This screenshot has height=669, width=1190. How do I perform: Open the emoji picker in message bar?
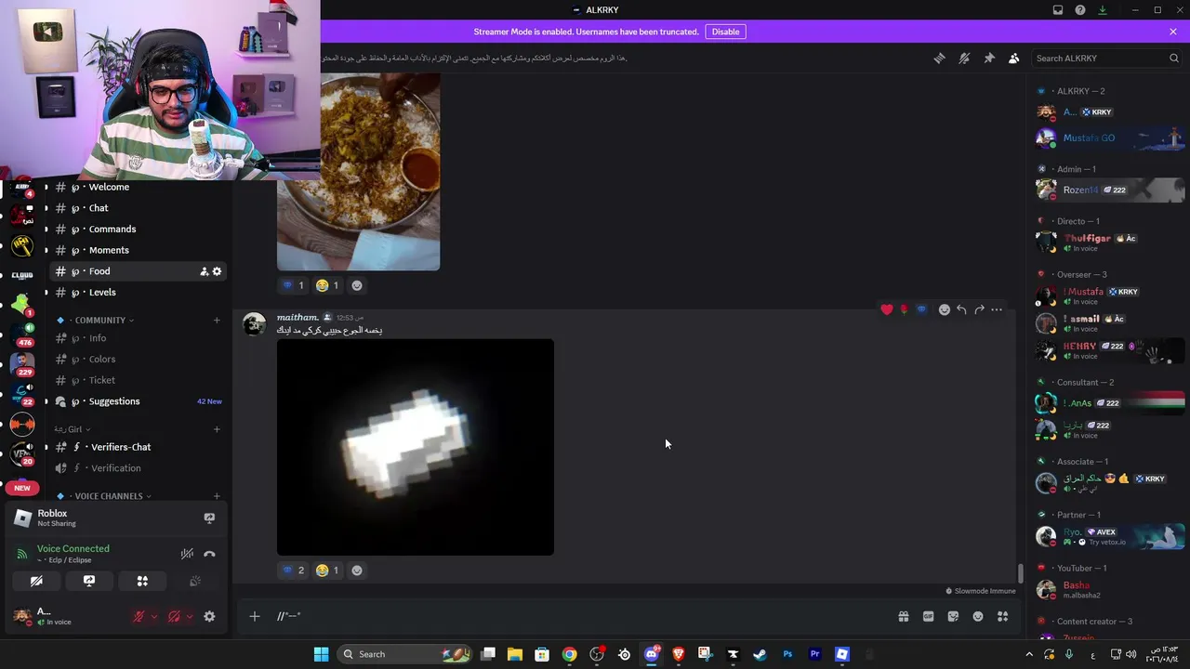[x=978, y=616]
